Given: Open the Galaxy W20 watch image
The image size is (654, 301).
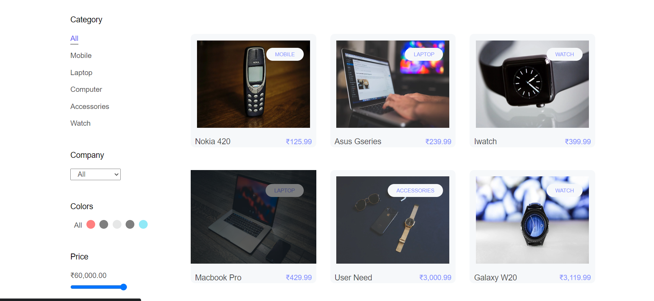Looking at the screenshot, I should coord(532,220).
